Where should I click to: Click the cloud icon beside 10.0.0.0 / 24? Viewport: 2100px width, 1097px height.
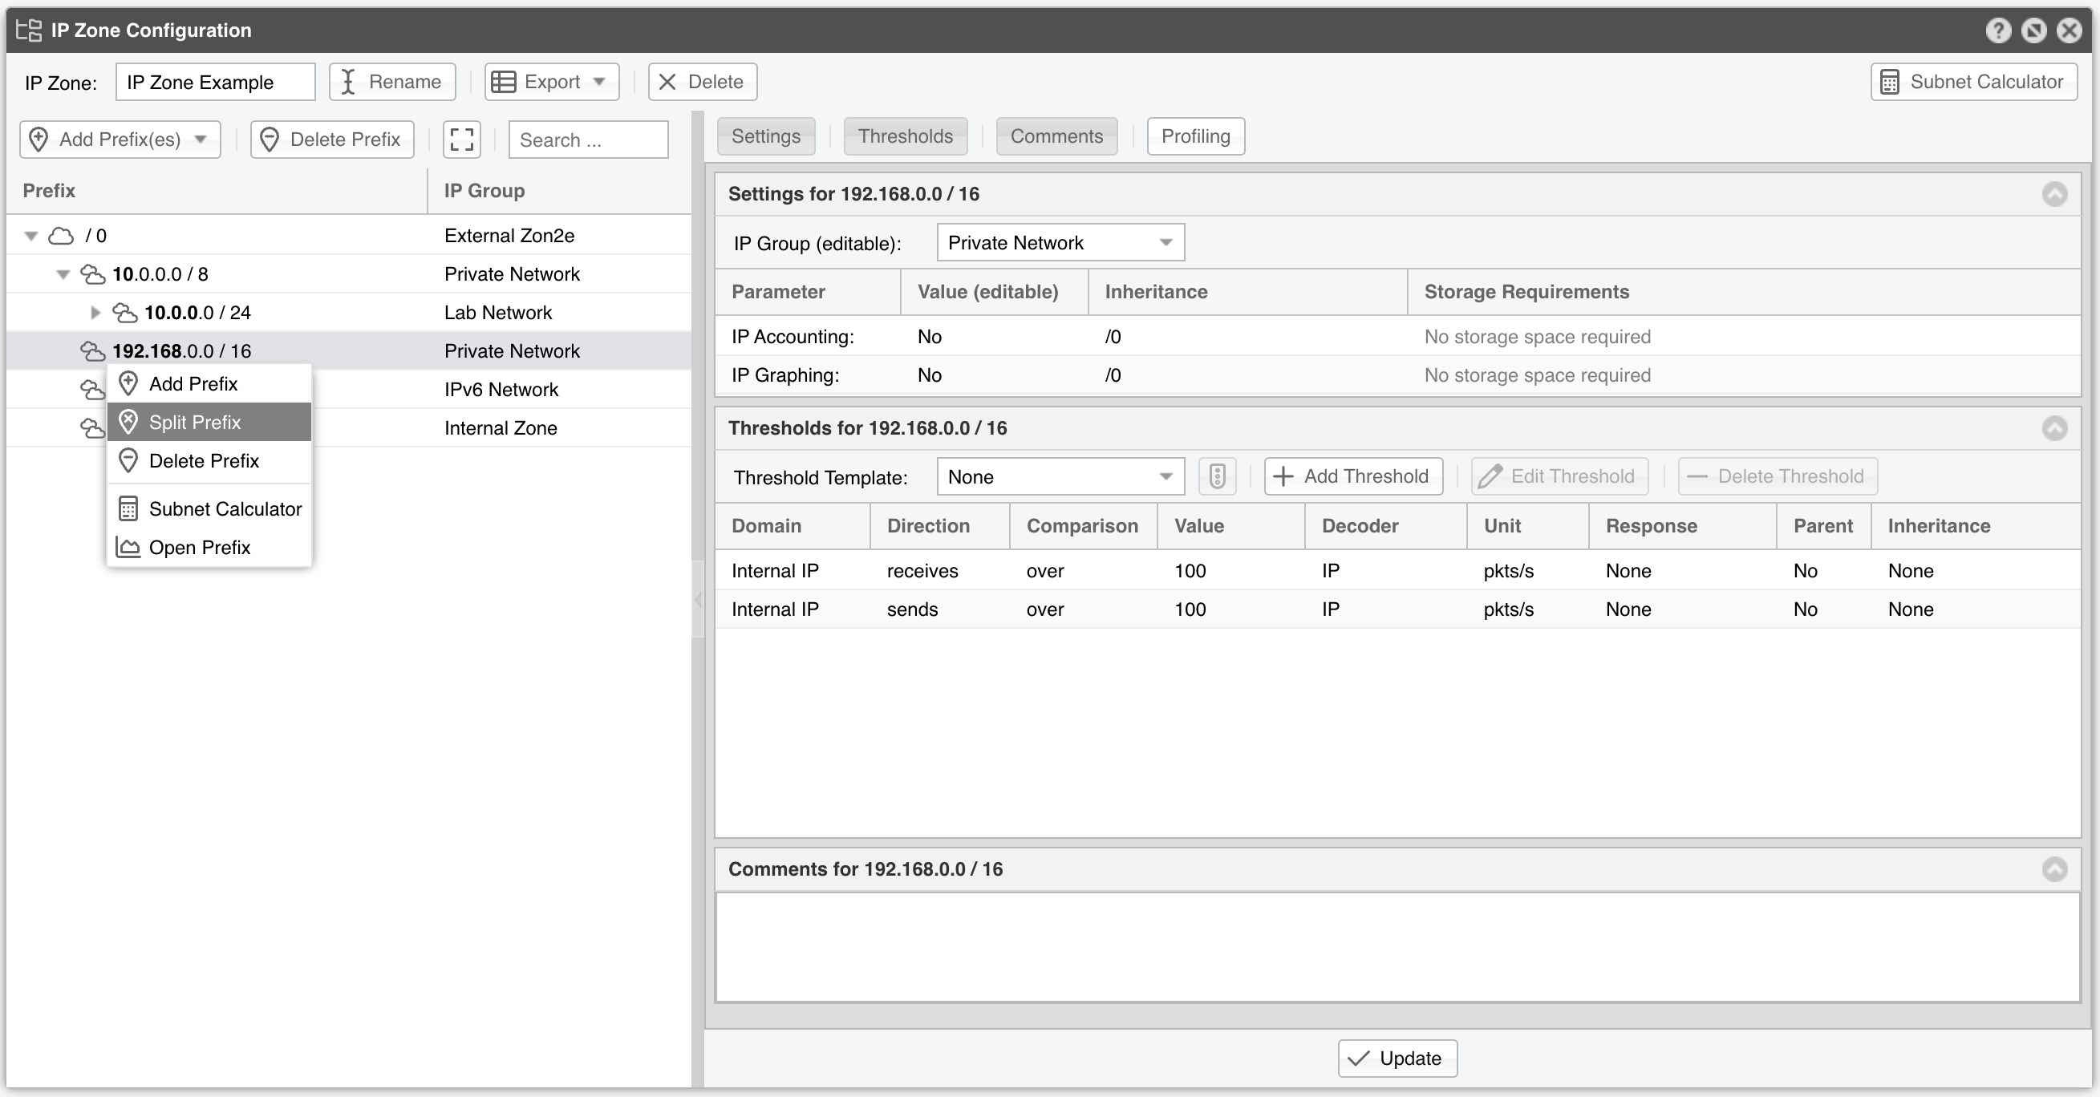coord(124,312)
